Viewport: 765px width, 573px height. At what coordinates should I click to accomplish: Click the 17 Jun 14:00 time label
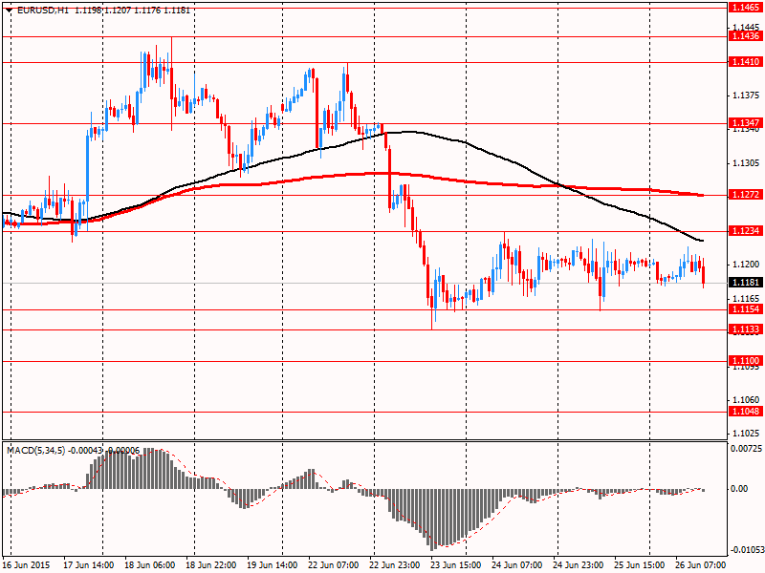click(88, 565)
